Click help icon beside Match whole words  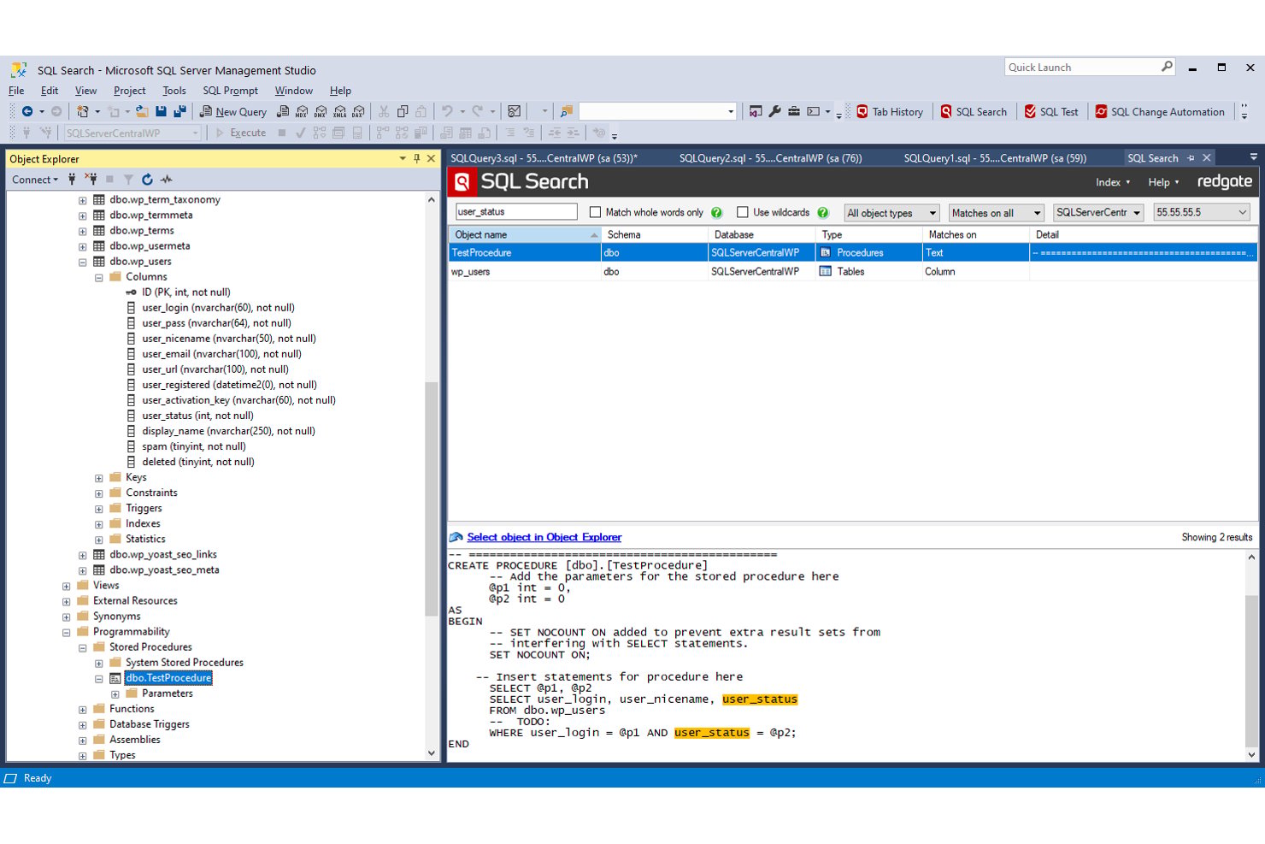click(716, 212)
